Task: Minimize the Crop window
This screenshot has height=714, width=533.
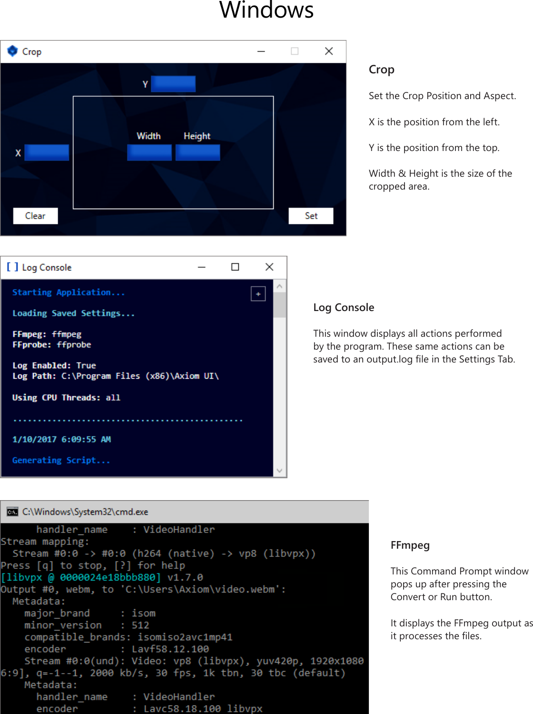Action: pos(261,51)
